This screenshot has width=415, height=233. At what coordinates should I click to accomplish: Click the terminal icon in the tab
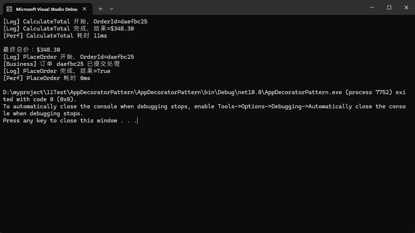coord(9,9)
